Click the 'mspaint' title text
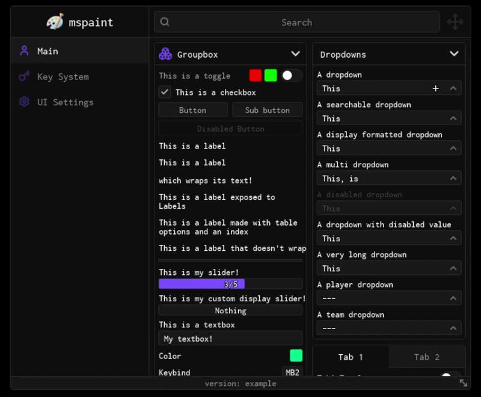This screenshot has width=481, height=397. 91,22
